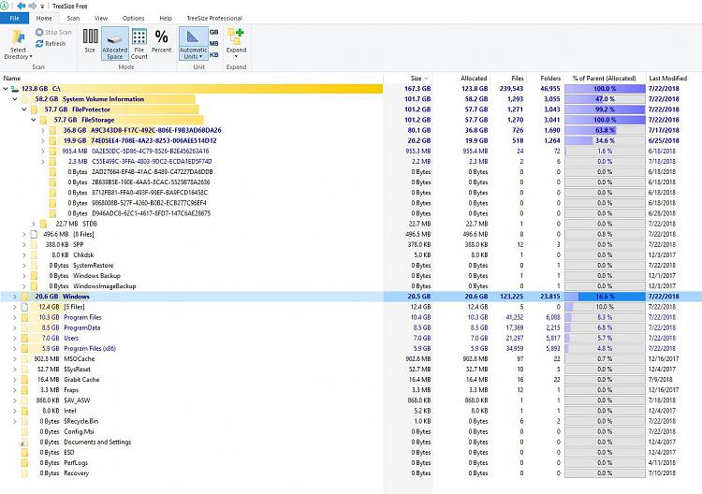Switch mode to Allocated Space
Viewport: 702px width, 494px height.
tap(114, 43)
